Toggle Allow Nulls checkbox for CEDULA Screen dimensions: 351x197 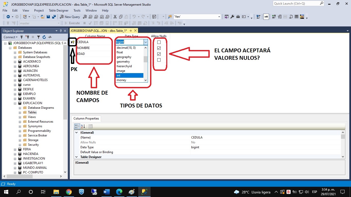159,42
